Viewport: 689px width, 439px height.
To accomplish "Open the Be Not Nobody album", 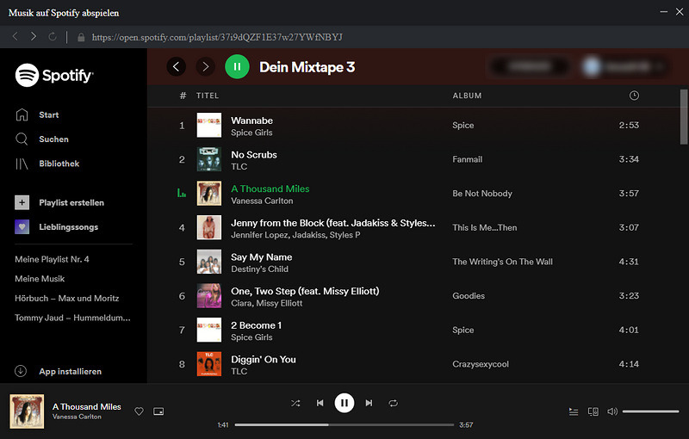I will [x=482, y=194].
